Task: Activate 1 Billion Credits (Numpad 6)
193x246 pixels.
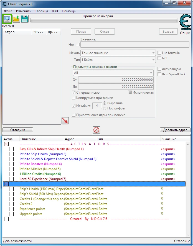Action: tap(11, 174)
